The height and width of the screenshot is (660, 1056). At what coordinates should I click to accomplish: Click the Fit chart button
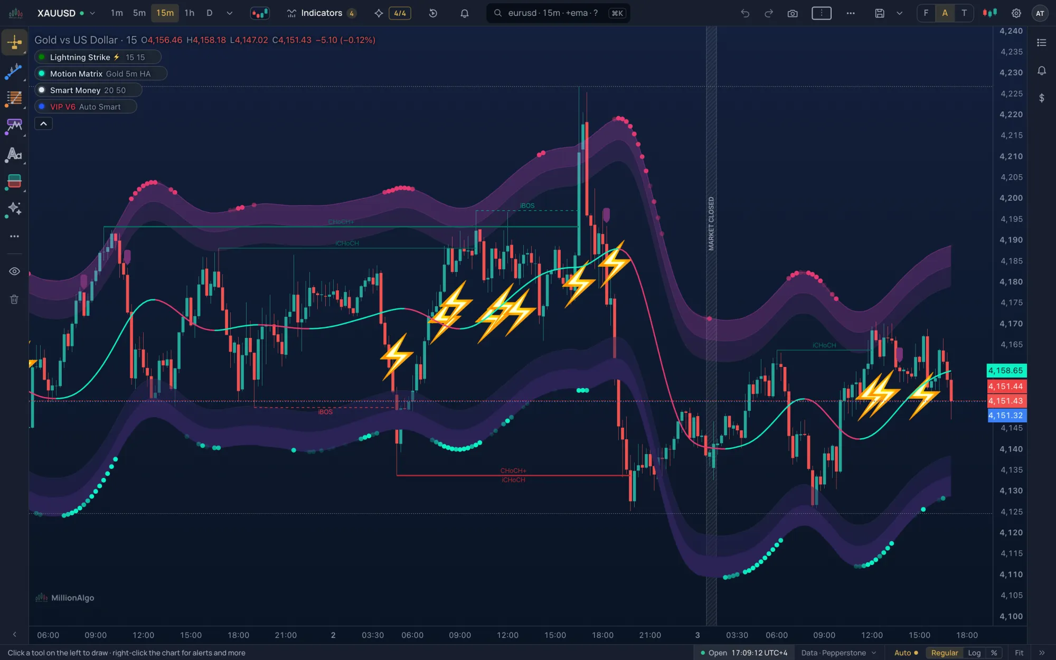[x=1019, y=653]
